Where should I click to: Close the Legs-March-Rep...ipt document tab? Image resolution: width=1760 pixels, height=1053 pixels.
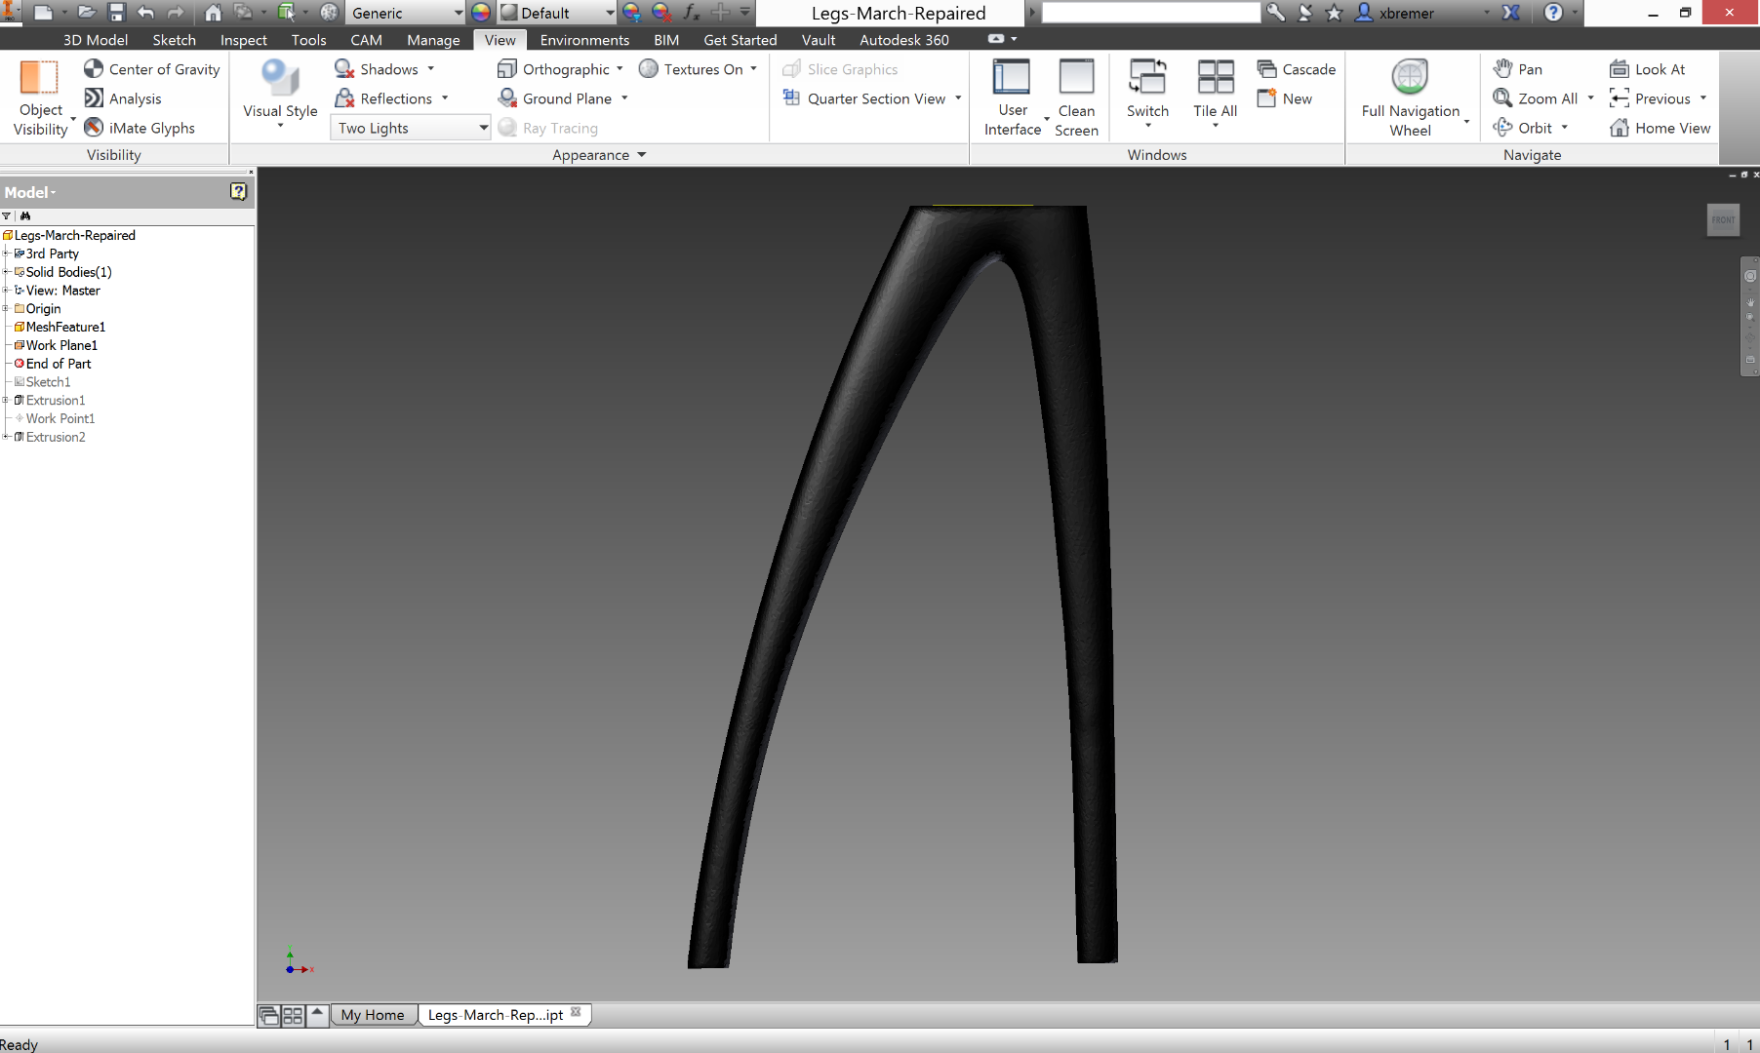point(576,1012)
